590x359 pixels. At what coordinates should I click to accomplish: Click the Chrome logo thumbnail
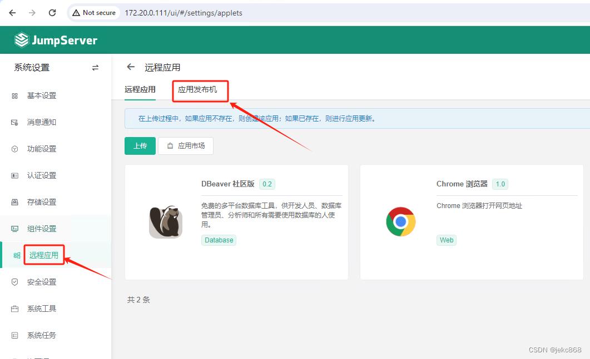point(401,221)
